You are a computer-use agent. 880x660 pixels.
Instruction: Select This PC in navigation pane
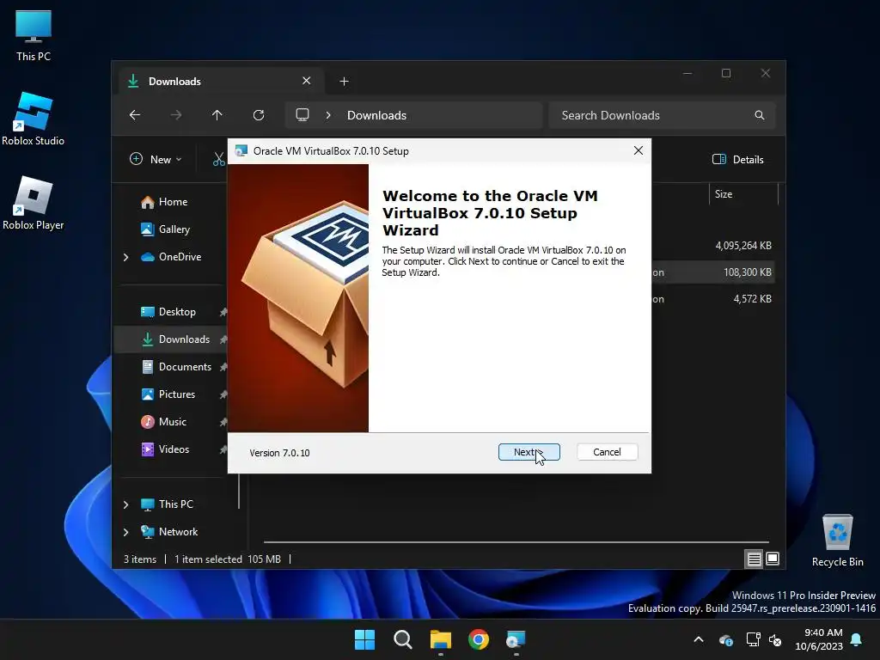[175, 504]
